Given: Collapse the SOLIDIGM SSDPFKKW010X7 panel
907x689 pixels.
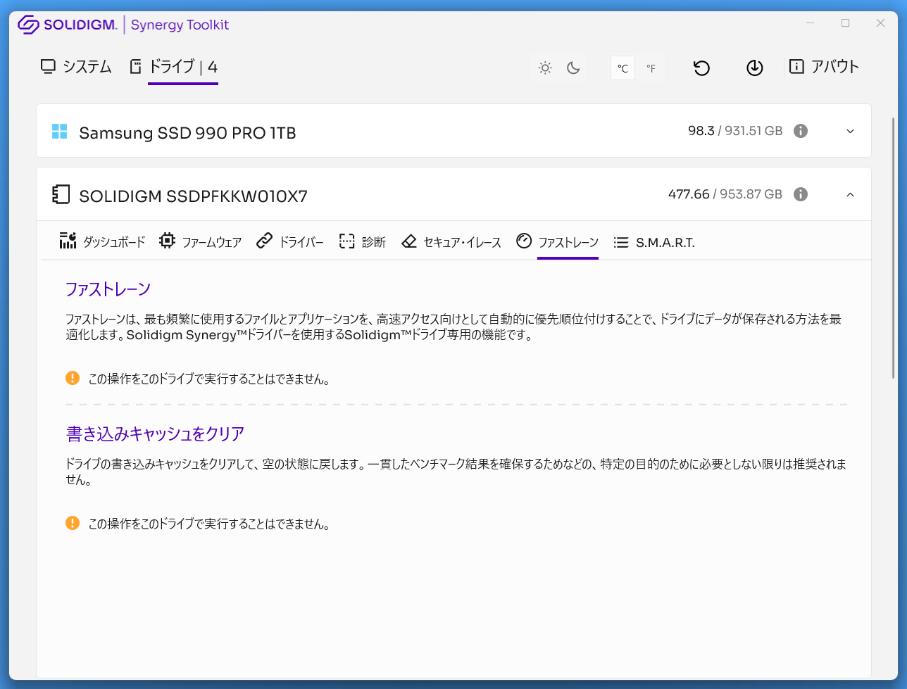Looking at the screenshot, I should click(851, 195).
